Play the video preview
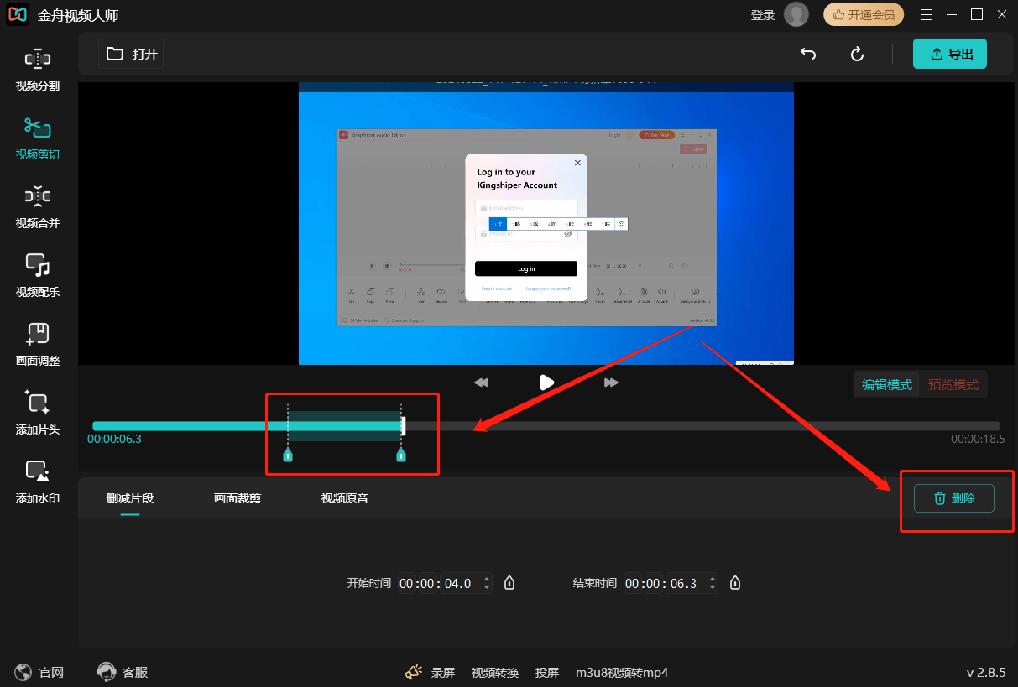Screen dimensions: 1018x687 coord(547,383)
